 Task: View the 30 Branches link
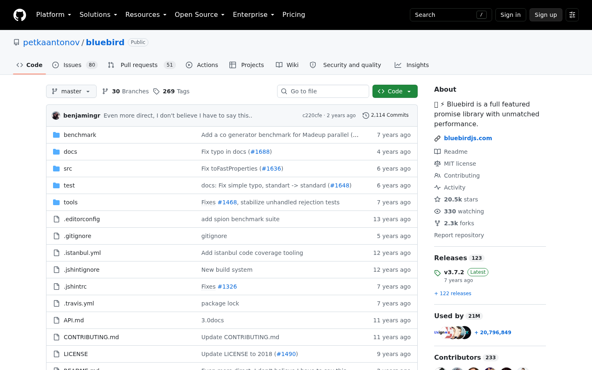(125, 91)
